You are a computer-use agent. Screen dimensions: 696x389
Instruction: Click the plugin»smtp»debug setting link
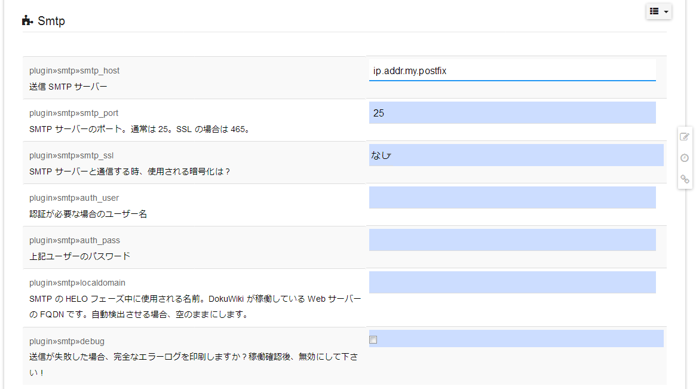point(66,341)
